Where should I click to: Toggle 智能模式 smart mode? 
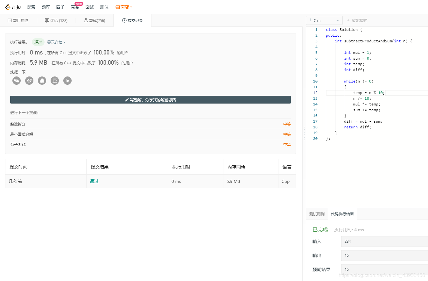point(357,20)
